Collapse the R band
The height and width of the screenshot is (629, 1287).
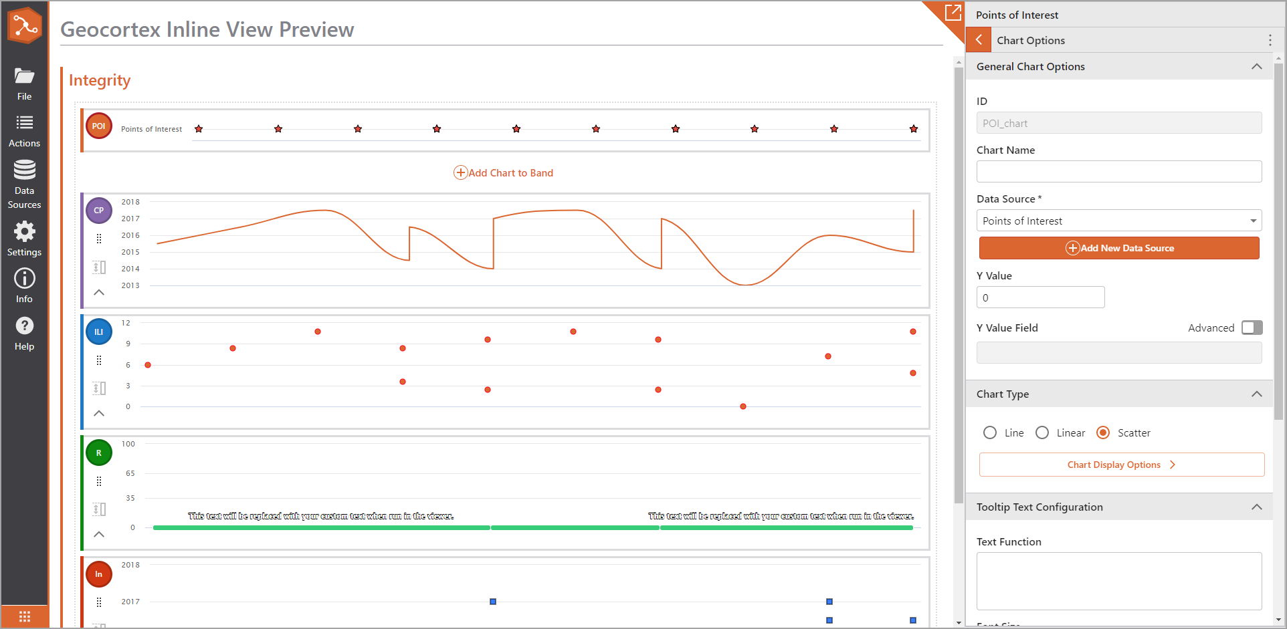click(x=99, y=534)
